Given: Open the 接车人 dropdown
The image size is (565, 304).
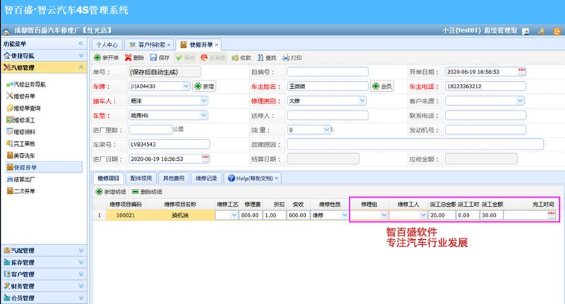Looking at the screenshot, I should point(203,101).
